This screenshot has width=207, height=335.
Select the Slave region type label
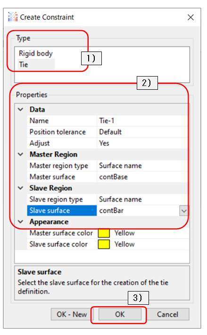pyautogui.click(x=56, y=199)
